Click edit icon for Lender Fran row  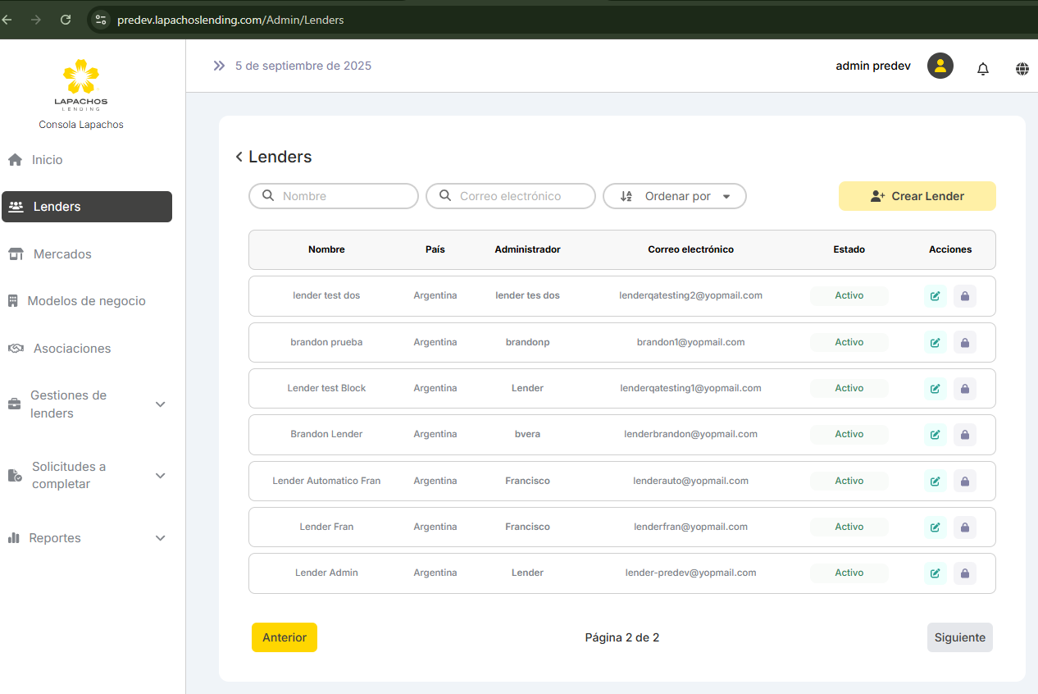(x=935, y=527)
